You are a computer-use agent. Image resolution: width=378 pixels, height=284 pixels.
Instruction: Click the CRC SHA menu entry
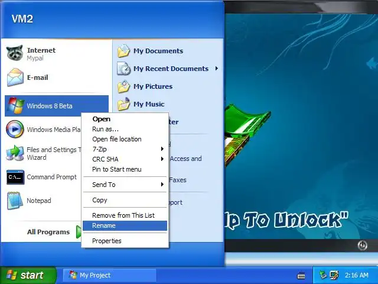[x=125, y=159]
